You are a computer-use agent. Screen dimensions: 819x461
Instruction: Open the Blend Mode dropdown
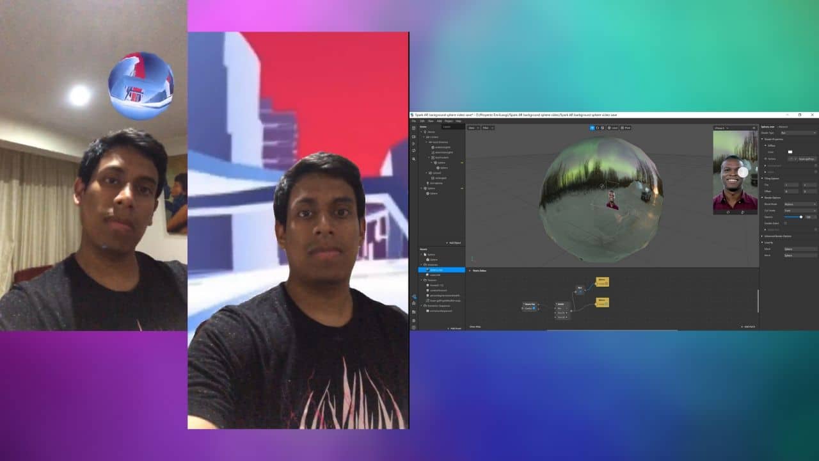click(x=798, y=205)
